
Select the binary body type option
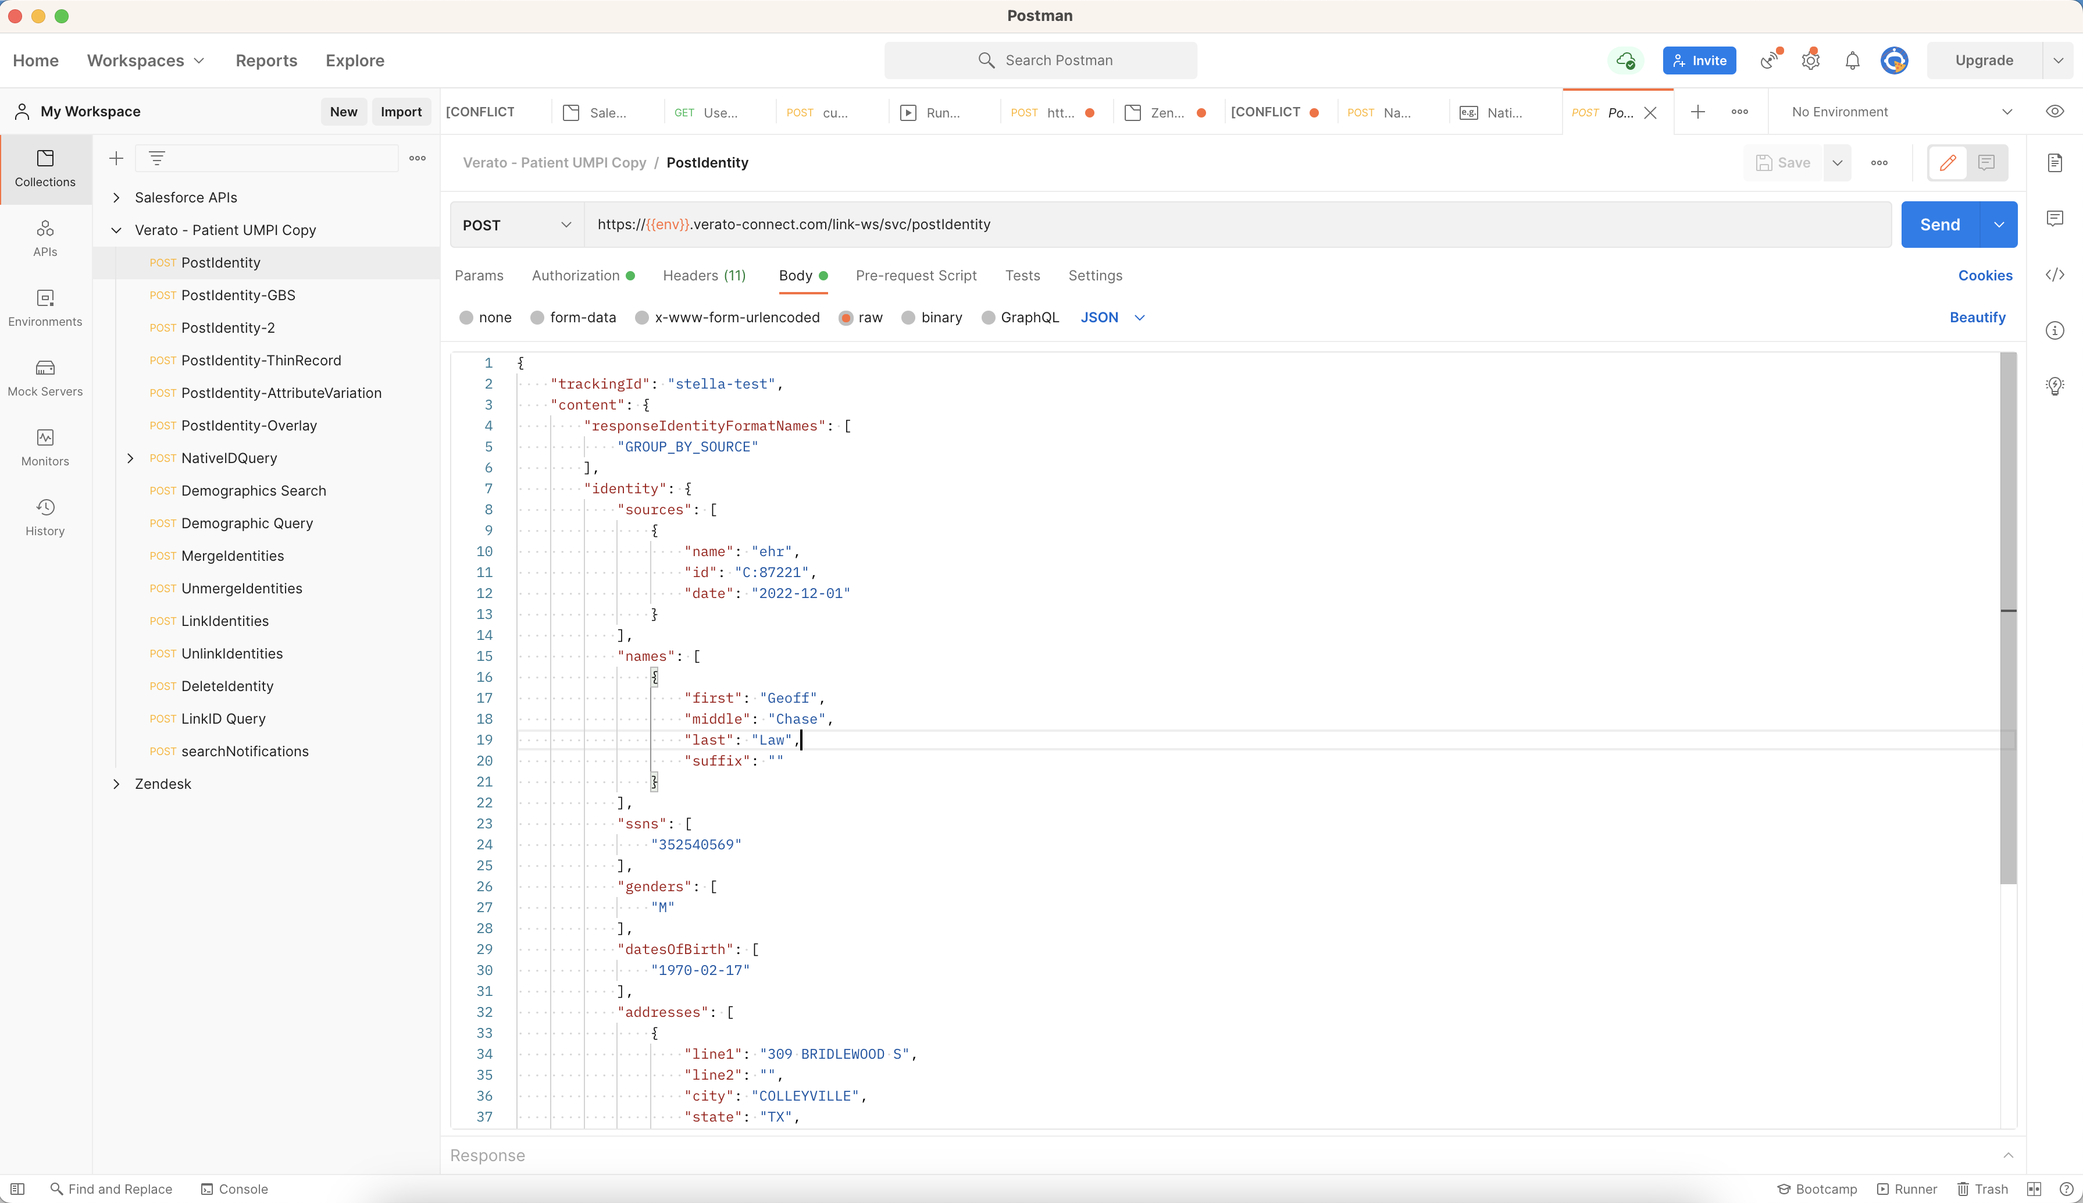point(908,317)
